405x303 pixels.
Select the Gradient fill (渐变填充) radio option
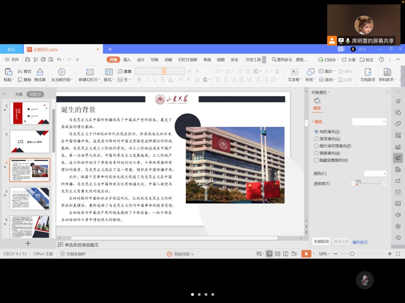click(316, 139)
